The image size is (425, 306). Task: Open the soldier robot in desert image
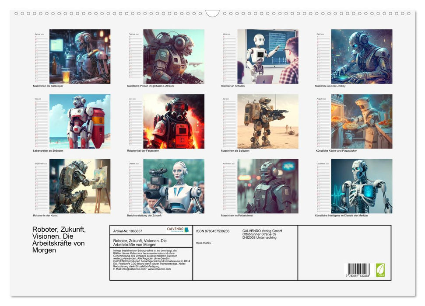pos(267,121)
